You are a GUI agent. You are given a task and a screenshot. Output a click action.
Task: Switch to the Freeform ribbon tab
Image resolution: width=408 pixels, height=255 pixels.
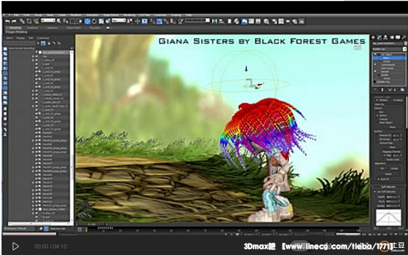pos(33,28)
